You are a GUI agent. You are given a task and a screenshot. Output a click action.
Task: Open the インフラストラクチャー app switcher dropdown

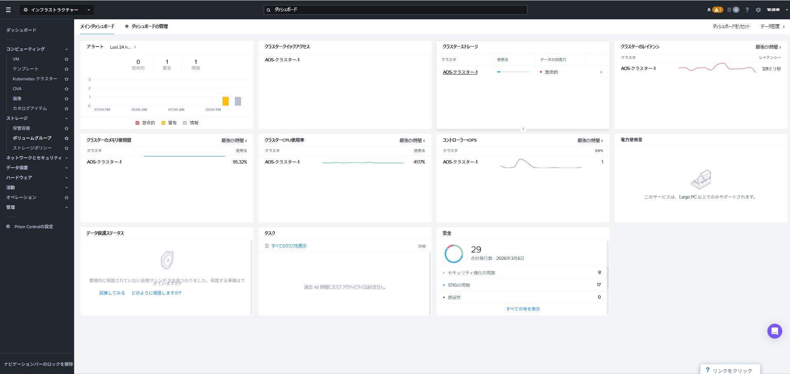(56, 10)
